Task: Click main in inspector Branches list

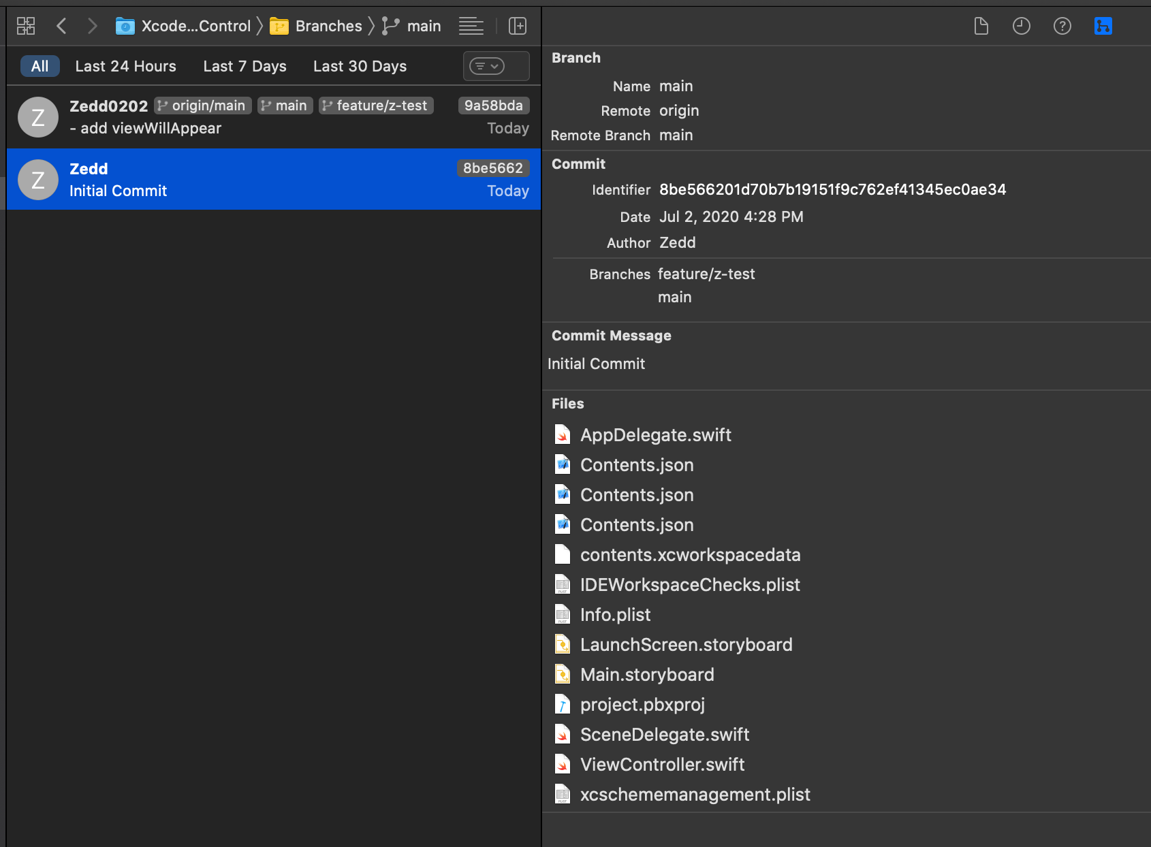Action: [x=675, y=297]
